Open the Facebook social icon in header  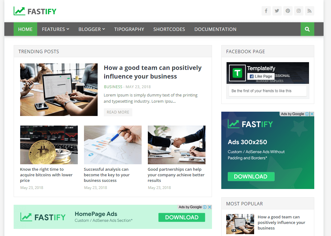coord(266,11)
